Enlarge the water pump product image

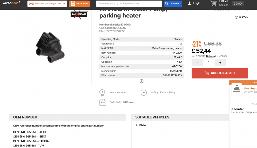click(x=50, y=47)
